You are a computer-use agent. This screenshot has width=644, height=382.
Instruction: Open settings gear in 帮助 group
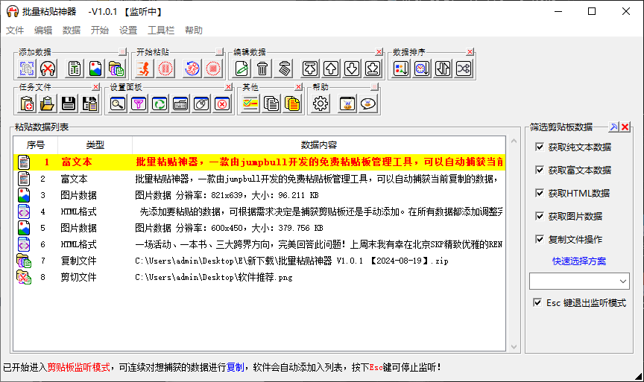(x=321, y=104)
